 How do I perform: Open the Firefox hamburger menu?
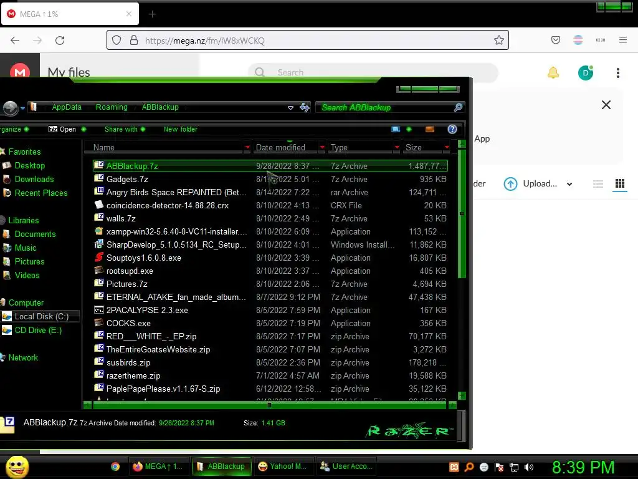[622, 40]
